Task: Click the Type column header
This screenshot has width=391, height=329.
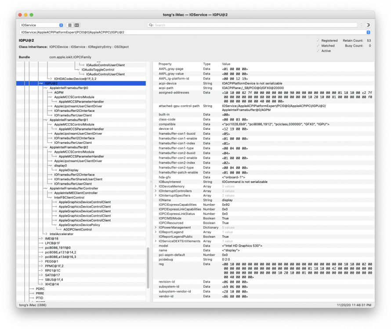Action: 207,64
